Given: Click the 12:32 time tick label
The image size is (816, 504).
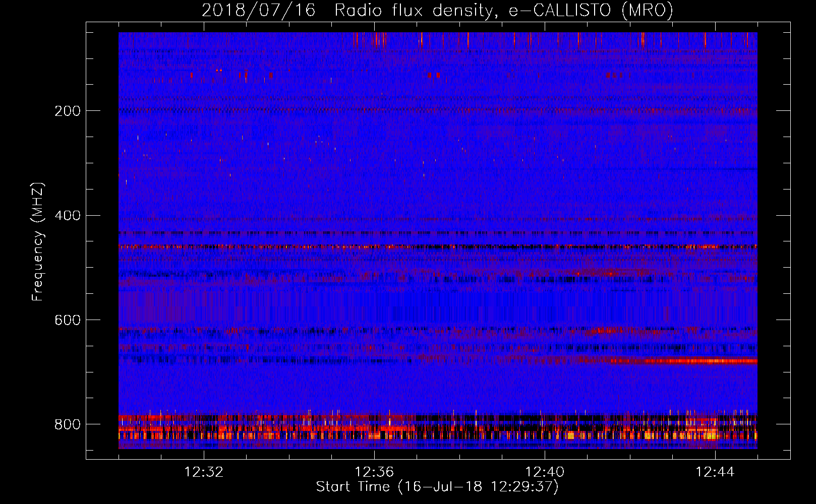Looking at the screenshot, I should pyautogui.click(x=204, y=472).
